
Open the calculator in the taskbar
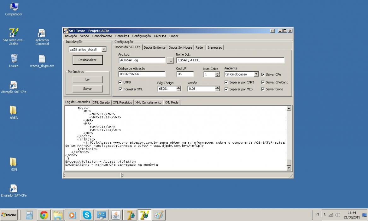(x=29, y=215)
